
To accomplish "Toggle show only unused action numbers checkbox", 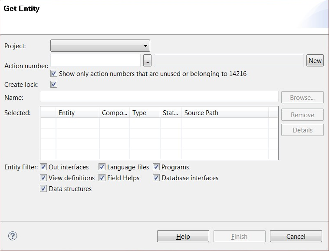I will (54, 74).
